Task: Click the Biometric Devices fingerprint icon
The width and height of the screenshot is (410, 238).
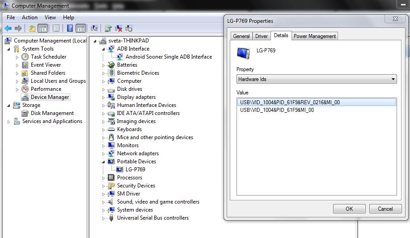Action: [x=111, y=73]
